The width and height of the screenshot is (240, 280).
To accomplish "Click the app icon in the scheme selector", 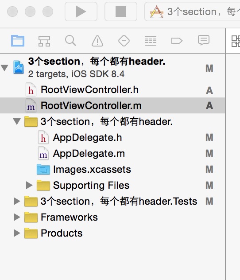I will [157, 12].
